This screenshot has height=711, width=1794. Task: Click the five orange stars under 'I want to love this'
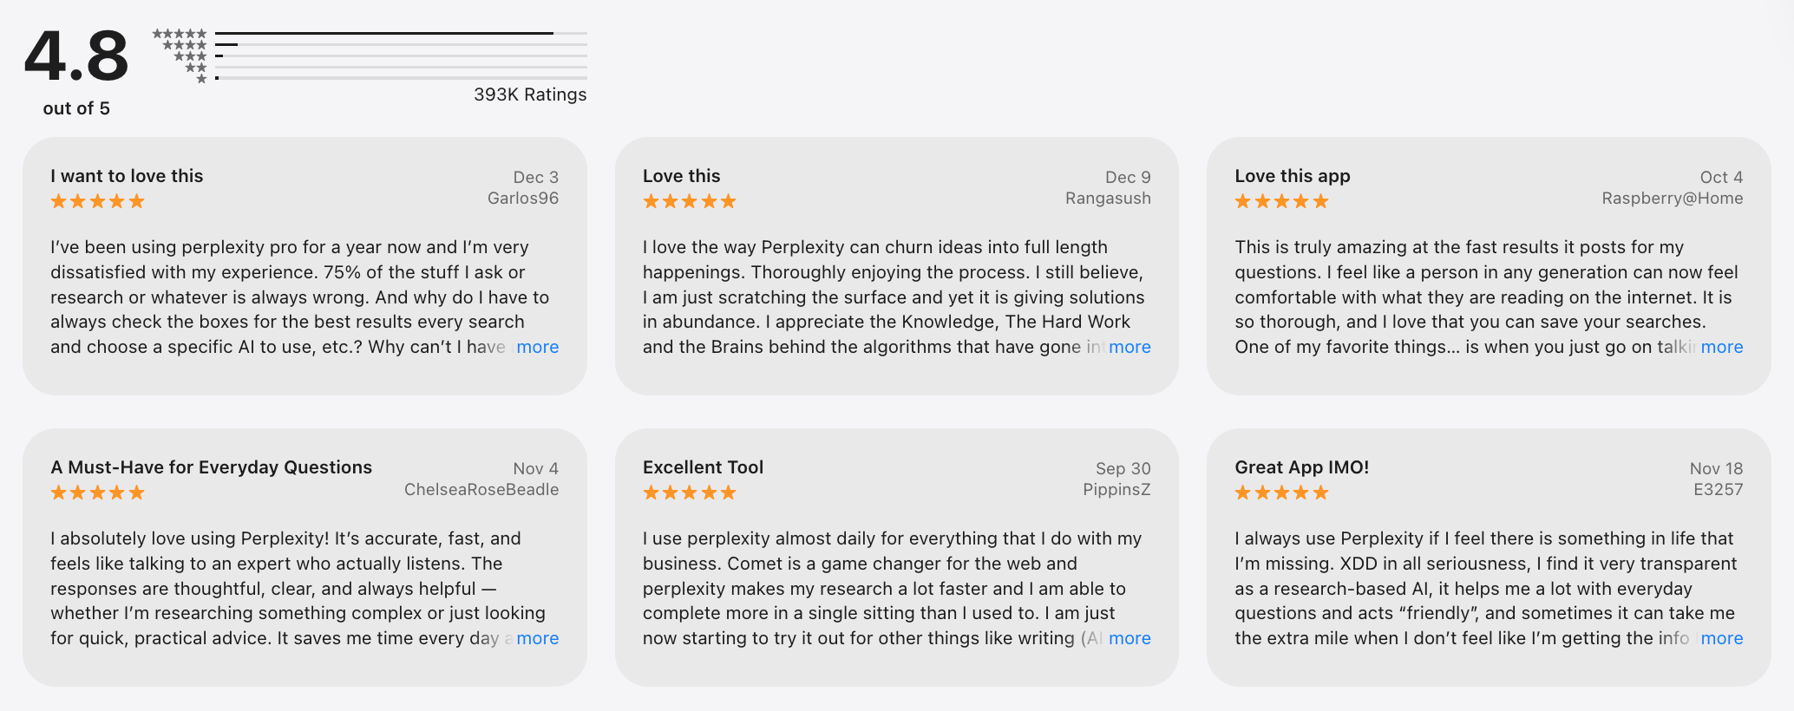(x=97, y=200)
